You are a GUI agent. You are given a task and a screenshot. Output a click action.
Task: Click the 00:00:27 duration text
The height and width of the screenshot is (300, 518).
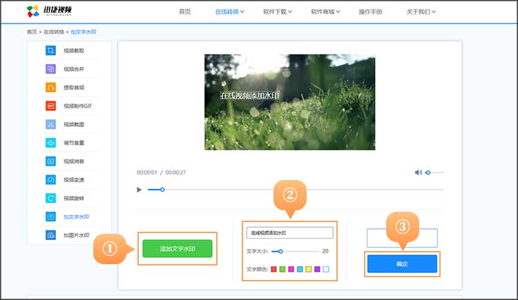(175, 172)
